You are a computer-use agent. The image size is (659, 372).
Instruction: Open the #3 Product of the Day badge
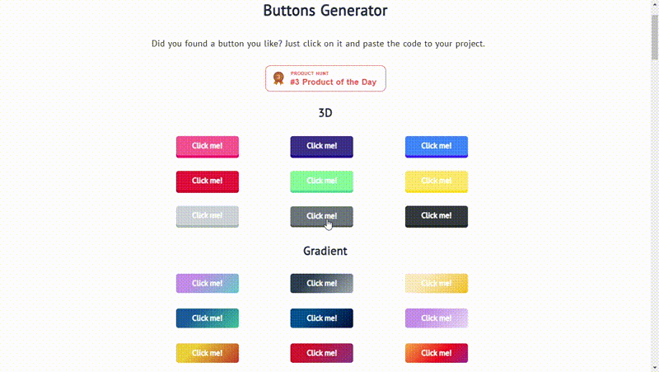325,78
